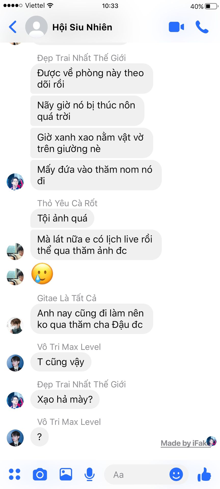Tap the microphone to record voice

point(89,474)
